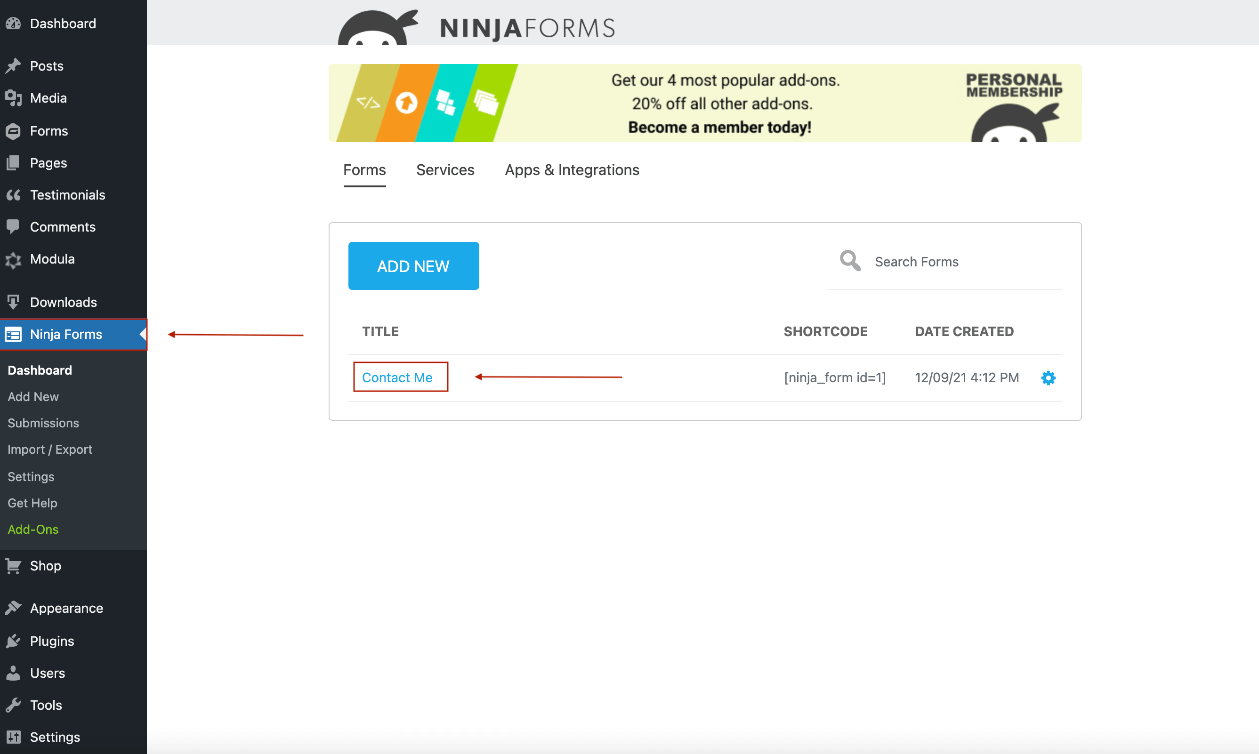This screenshot has width=1259, height=754.
Task: Open Import / Export submenu item
Action: 50,449
